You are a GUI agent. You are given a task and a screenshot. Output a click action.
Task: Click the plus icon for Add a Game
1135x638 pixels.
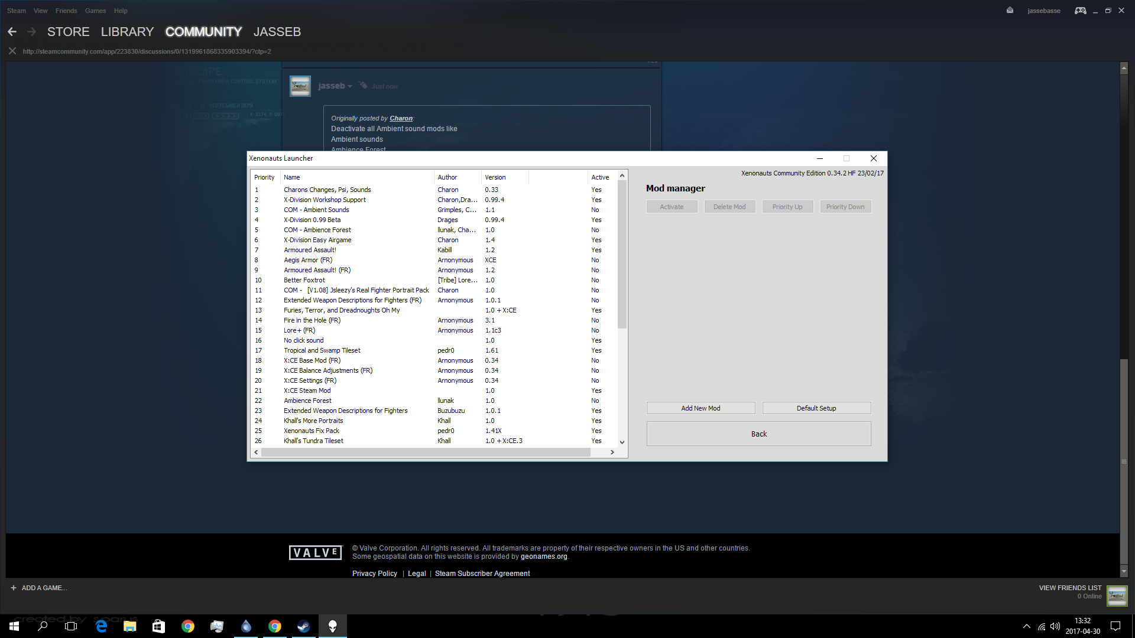coord(14,588)
